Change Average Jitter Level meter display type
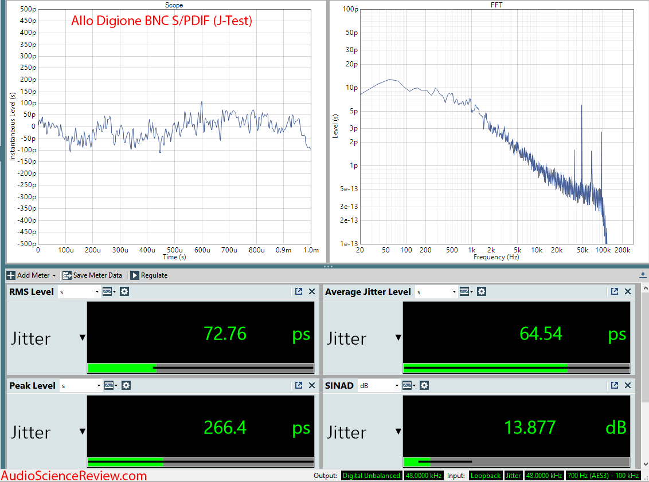Image resolution: width=649 pixels, height=482 pixels. 466,292
